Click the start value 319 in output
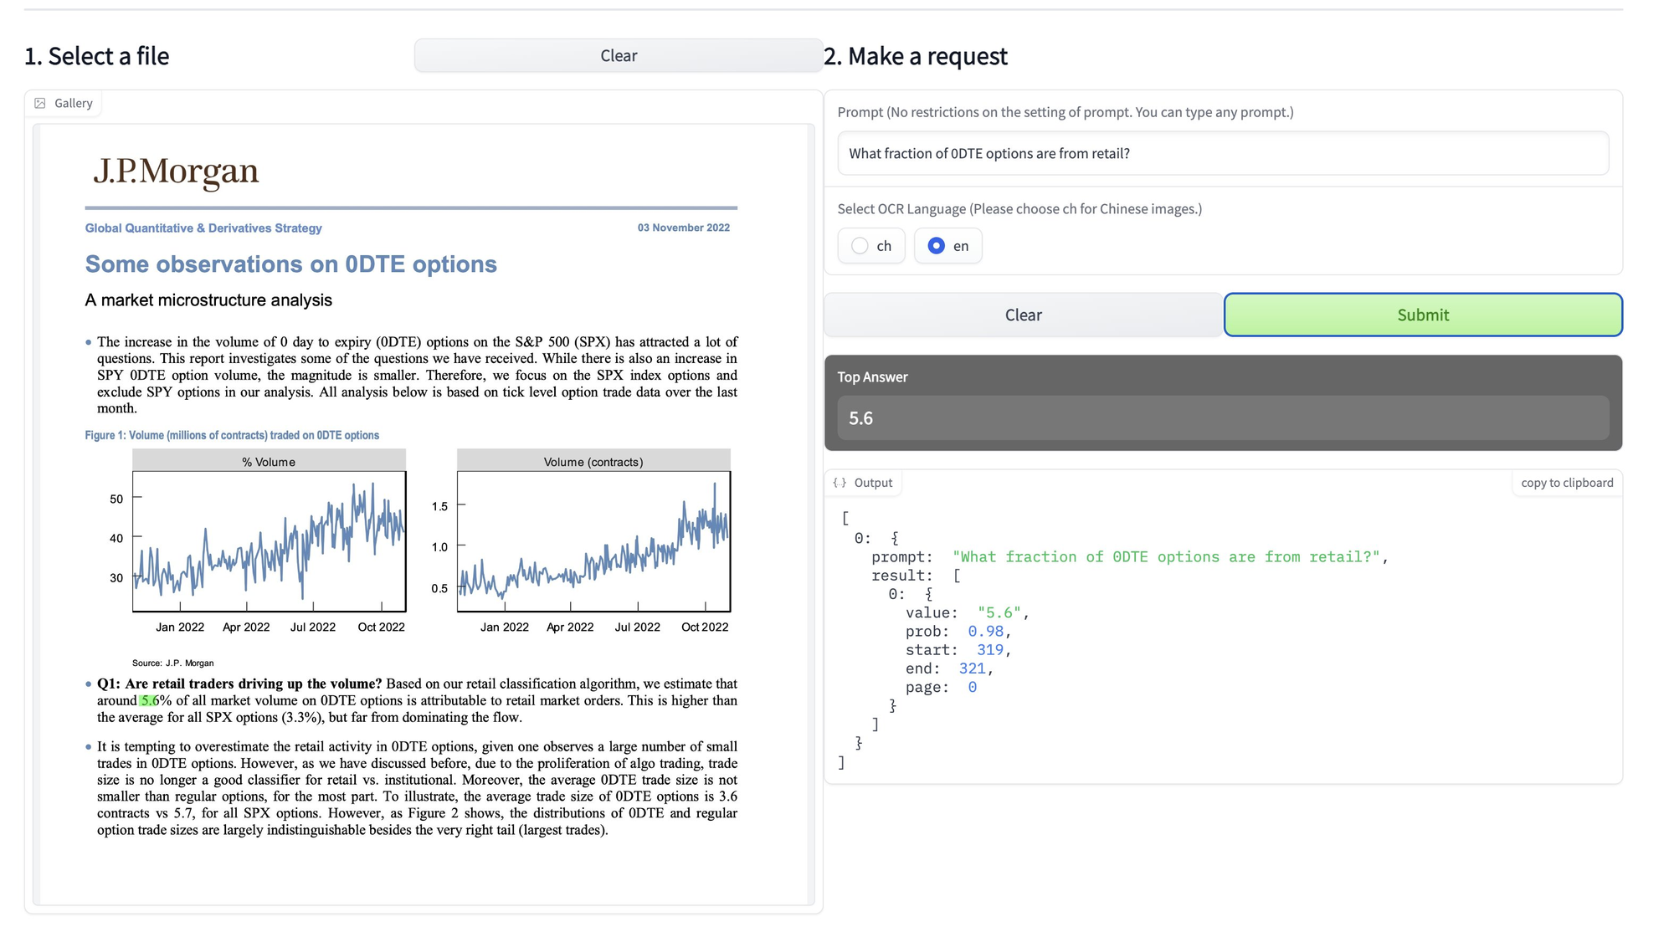The image size is (1674, 927). (x=989, y=650)
